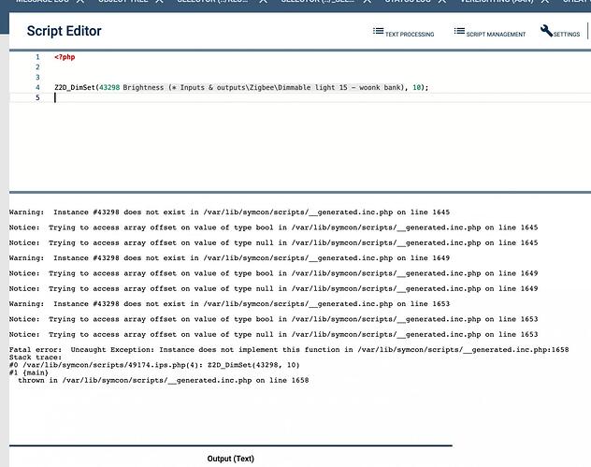Place the cursor on empty line 5
This screenshot has height=467, width=591.
pyautogui.click(x=300, y=97)
